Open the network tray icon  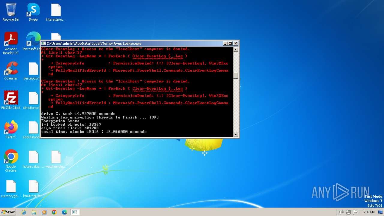point(348,212)
